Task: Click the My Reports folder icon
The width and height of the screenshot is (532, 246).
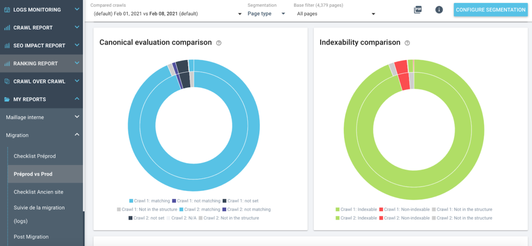Action: (x=7, y=99)
